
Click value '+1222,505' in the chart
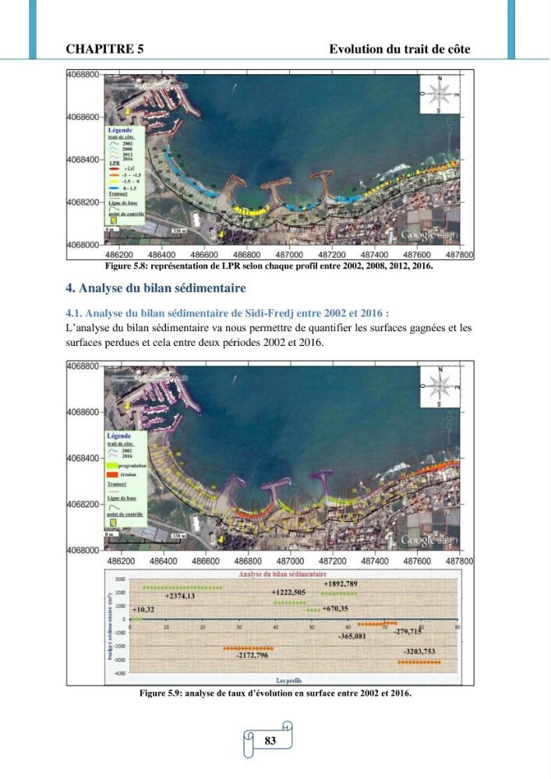(x=288, y=592)
